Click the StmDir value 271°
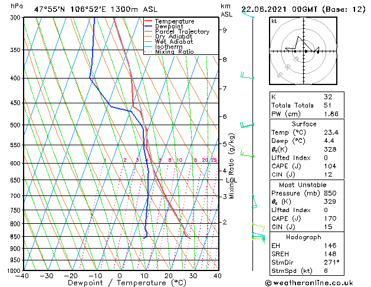The width and height of the screenshot is (371, 287). tap(331, 262)
